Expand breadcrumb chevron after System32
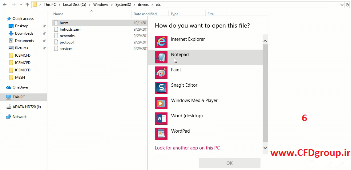 click(x=134, y=5)
